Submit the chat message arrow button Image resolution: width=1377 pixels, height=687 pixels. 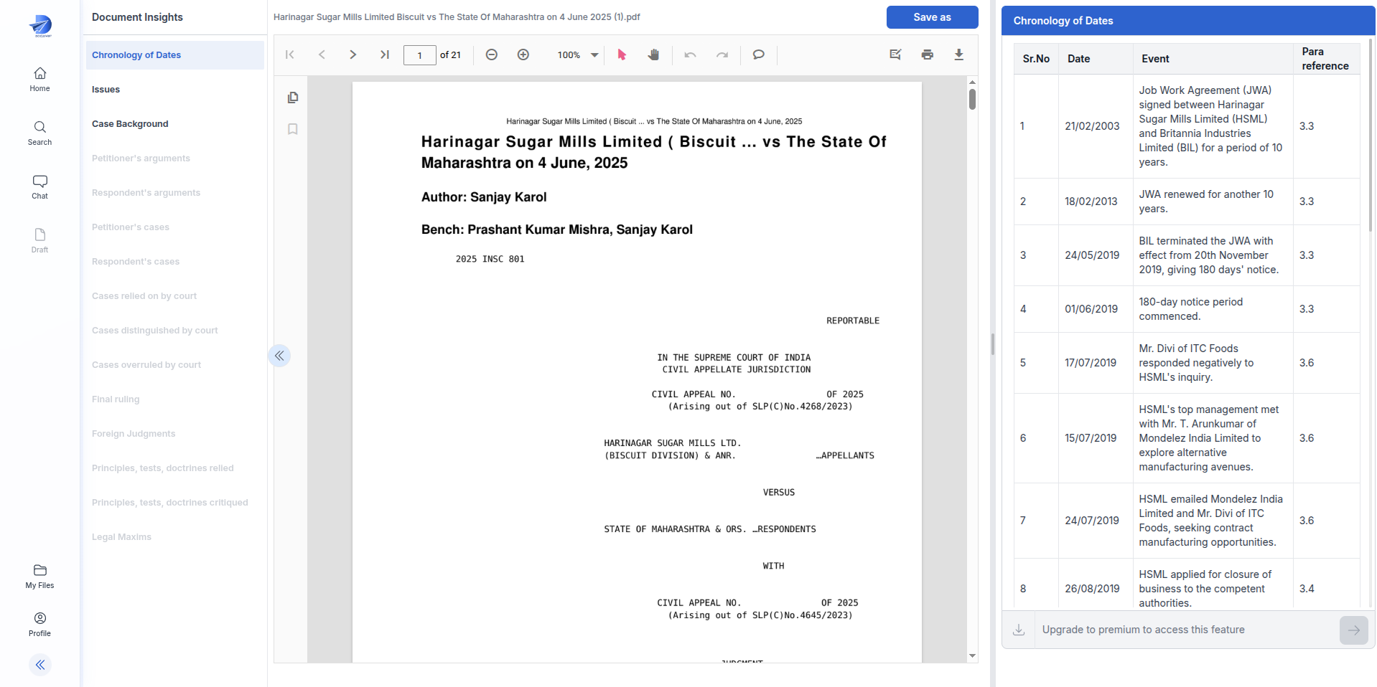click(1354, 630)
